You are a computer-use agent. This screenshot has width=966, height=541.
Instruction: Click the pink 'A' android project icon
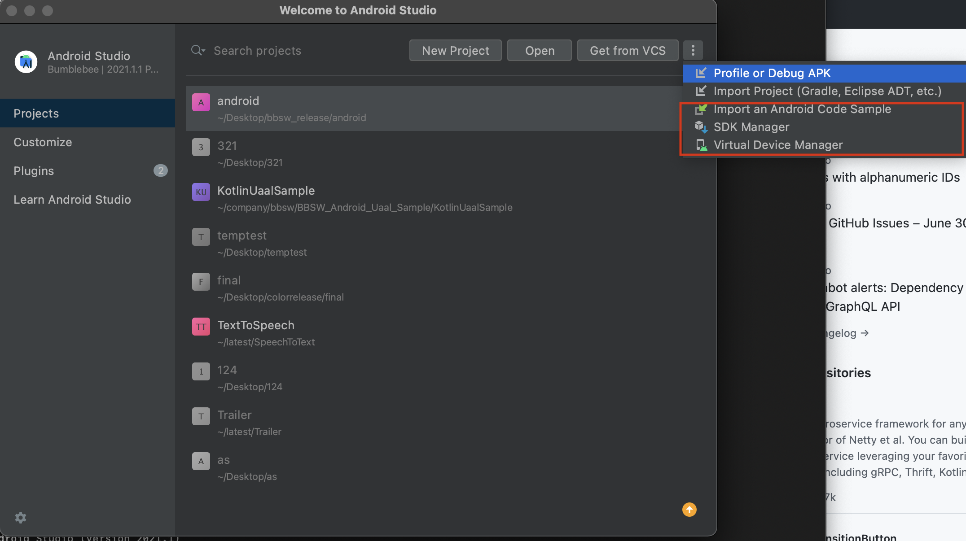point(201,102)
